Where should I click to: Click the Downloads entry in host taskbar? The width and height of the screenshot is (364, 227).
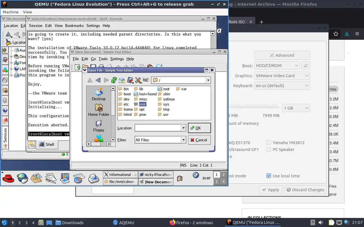click(69, 222)
